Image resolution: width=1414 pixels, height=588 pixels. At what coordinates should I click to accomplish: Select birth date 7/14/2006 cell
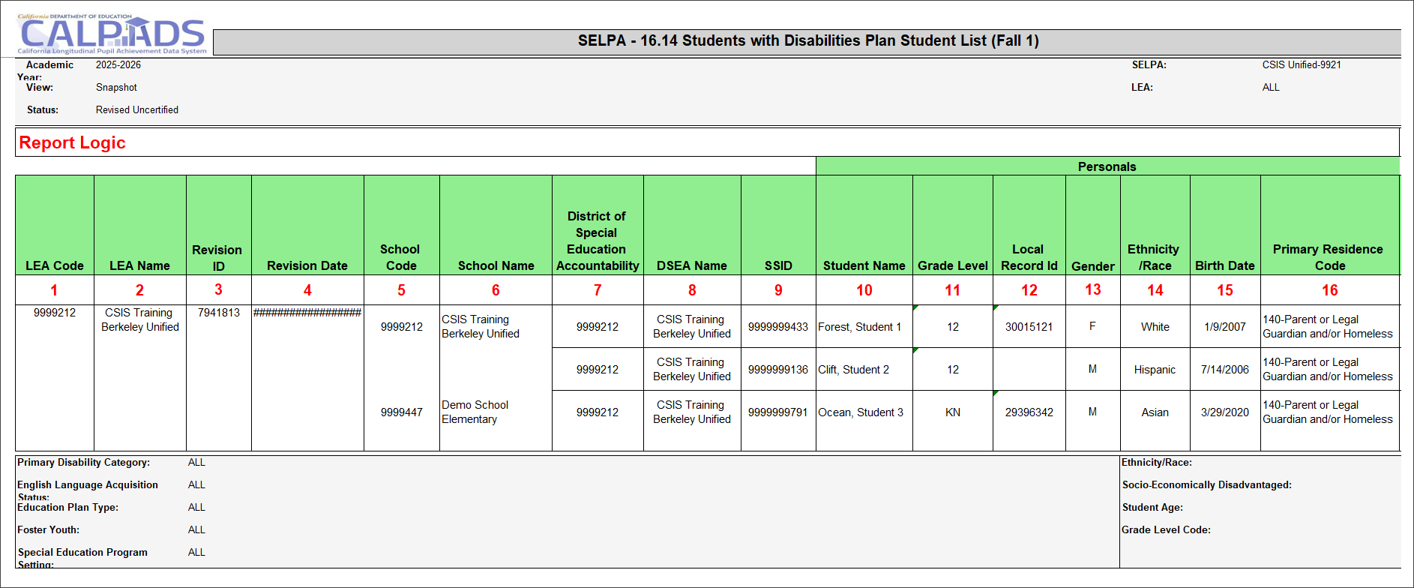coord(1224,370)
